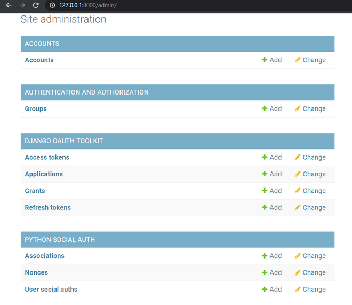Viewport: 352px width, 305px height.
Task: Open the Django OAuth Toolkit section header
Action: [64, 141]
